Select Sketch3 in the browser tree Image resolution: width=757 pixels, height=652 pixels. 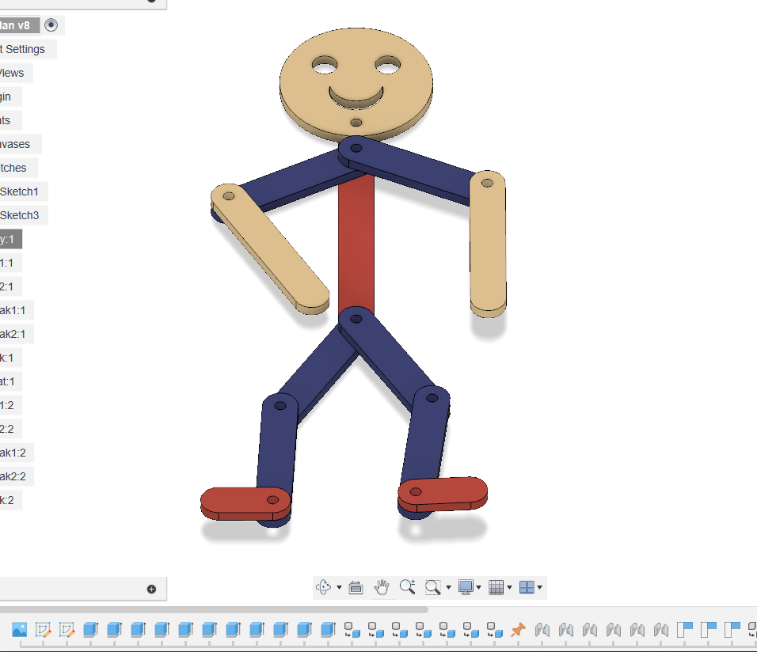[x=21, y=215]
